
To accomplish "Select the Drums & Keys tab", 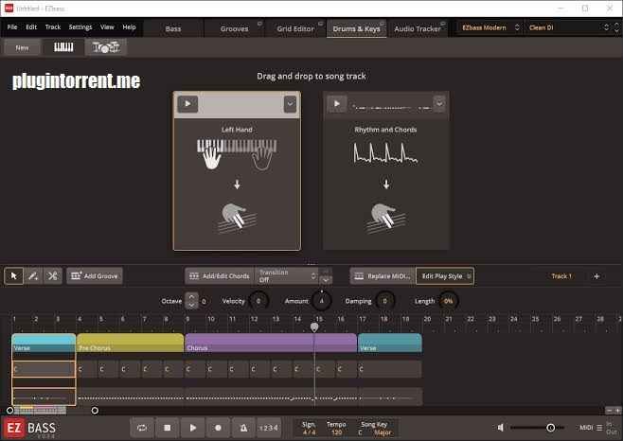I will (x=356, y=28).
